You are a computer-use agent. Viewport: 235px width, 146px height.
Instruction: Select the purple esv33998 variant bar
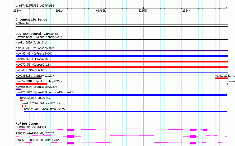tap(121, 51)
